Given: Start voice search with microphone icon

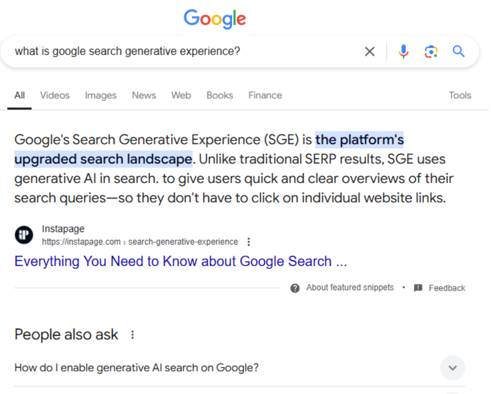Looking at the screenshot, I should 403,51.
